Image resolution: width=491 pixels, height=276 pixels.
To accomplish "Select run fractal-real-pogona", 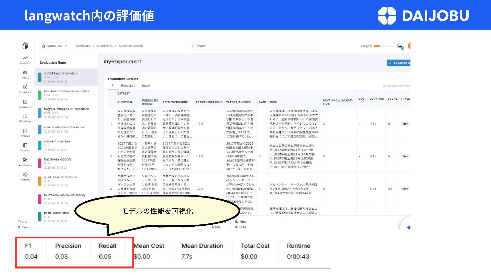I will (66, 163).
